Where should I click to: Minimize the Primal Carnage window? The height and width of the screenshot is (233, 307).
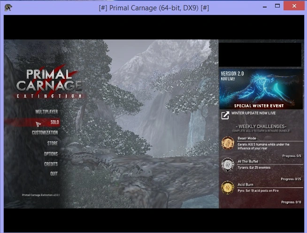click(265, 7)
